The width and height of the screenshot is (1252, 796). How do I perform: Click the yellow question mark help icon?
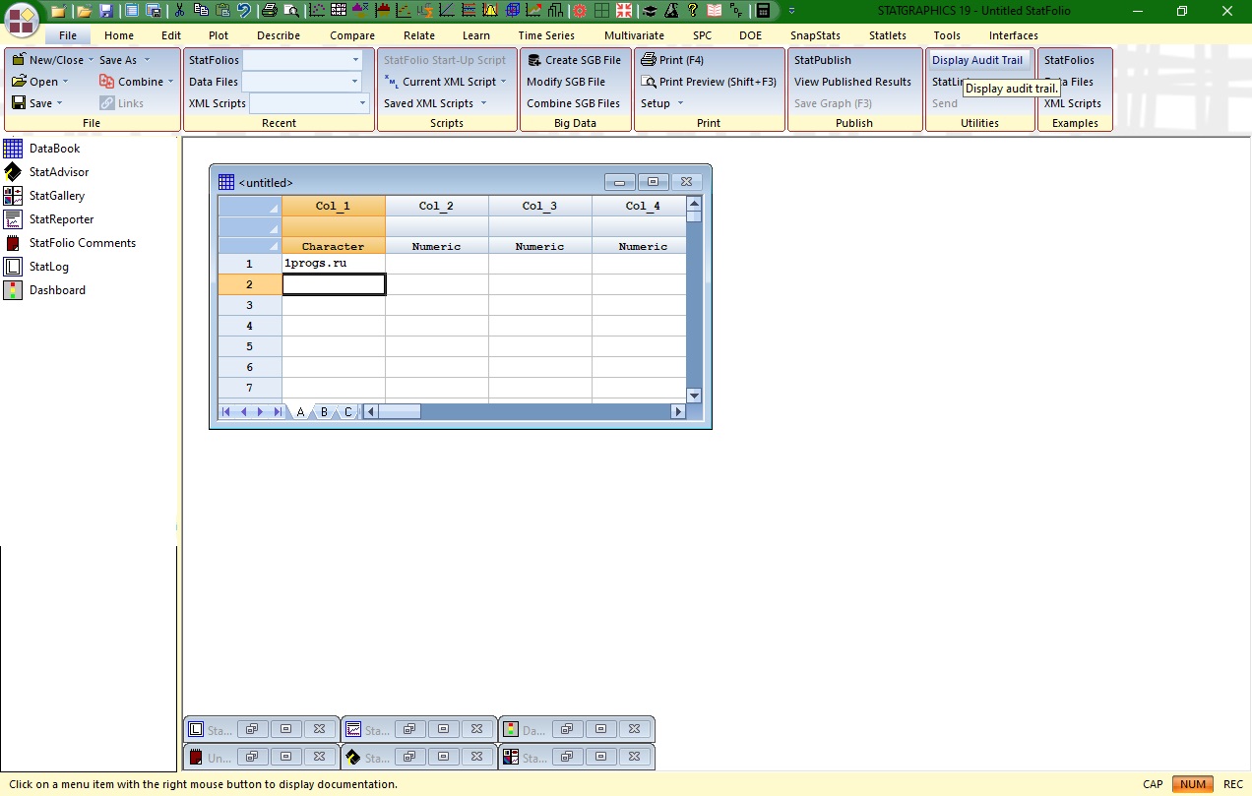click(693, 11)
